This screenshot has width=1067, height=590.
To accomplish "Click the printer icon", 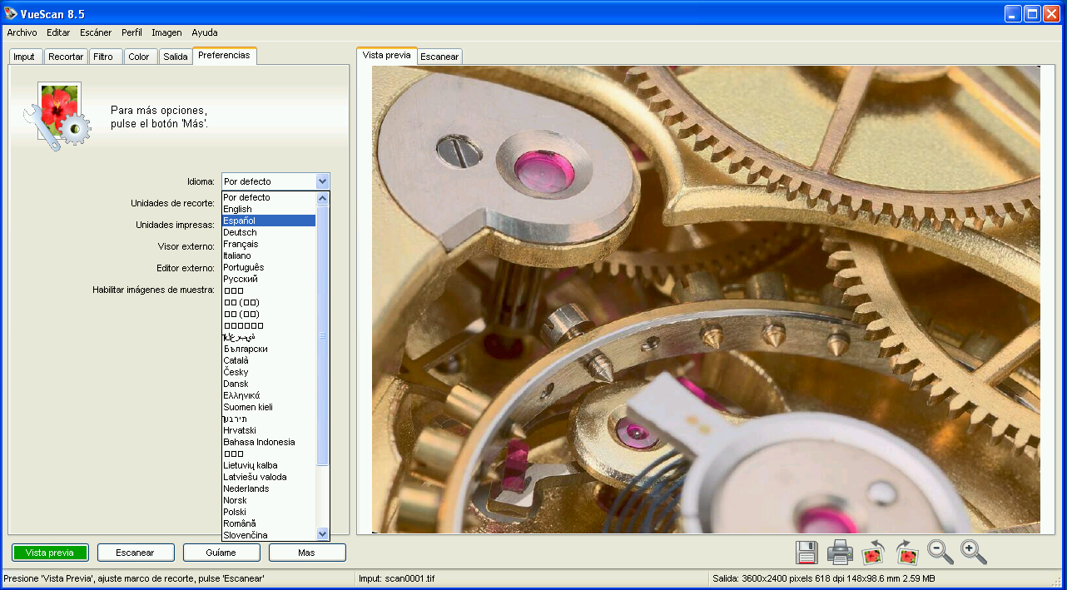I will [x=840, y=552].
